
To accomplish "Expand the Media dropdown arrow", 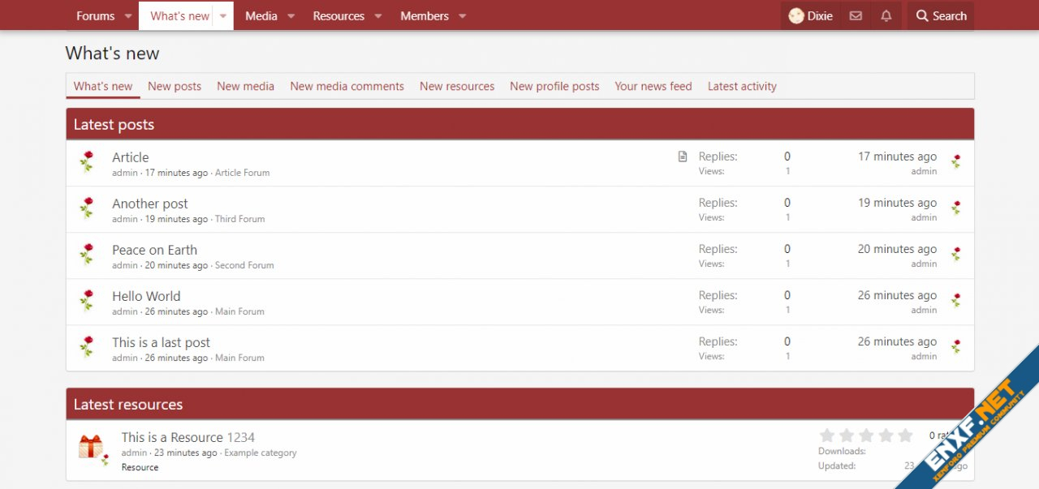I will (x=291, y=16).
